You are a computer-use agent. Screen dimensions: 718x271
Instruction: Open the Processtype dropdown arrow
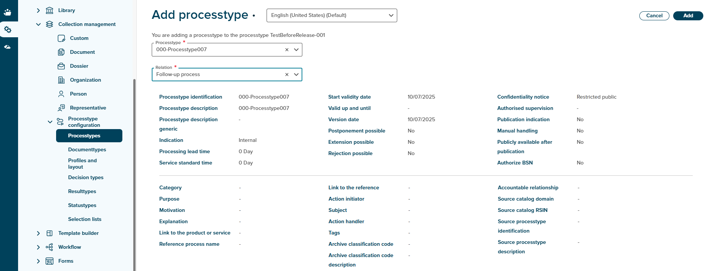click(296, 50)
